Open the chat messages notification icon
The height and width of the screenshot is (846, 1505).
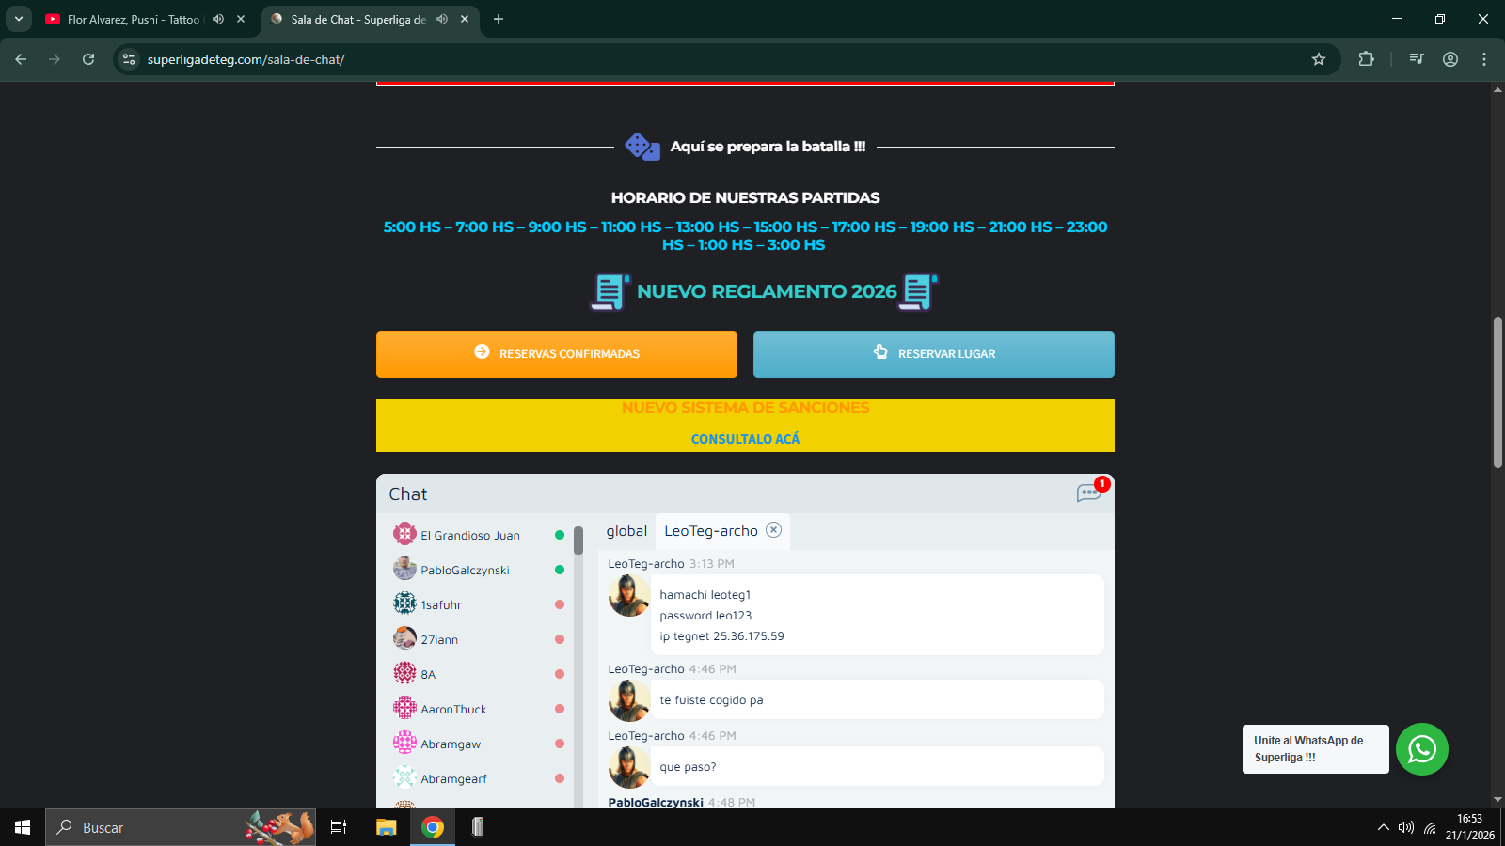(1088, 493)
